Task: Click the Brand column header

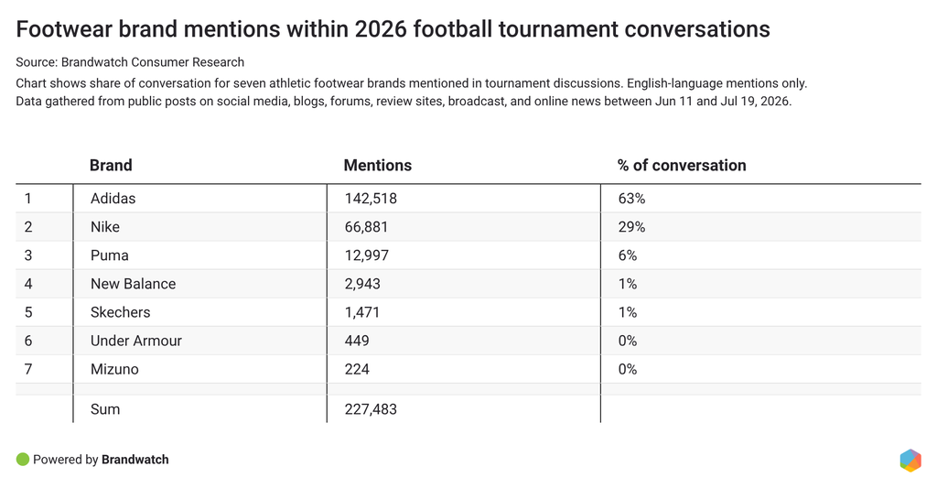Action: 111,165
